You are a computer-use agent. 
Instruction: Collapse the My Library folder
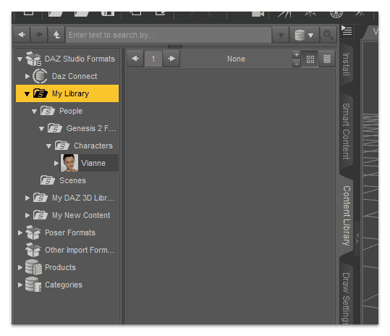point(27,94)
